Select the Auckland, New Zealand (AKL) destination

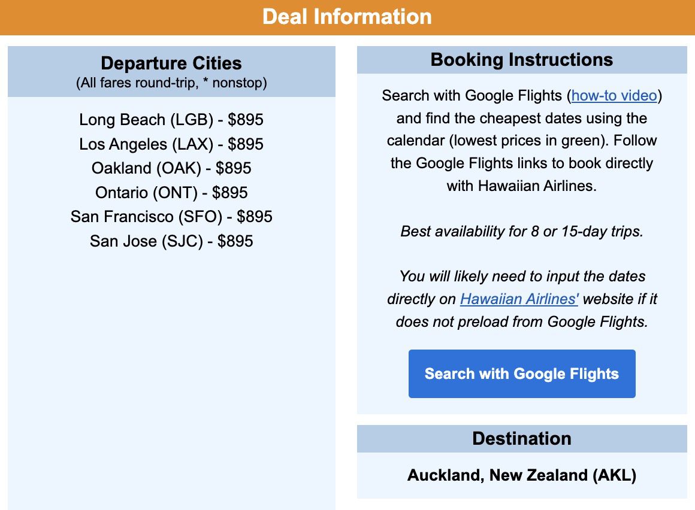(522, 475)
